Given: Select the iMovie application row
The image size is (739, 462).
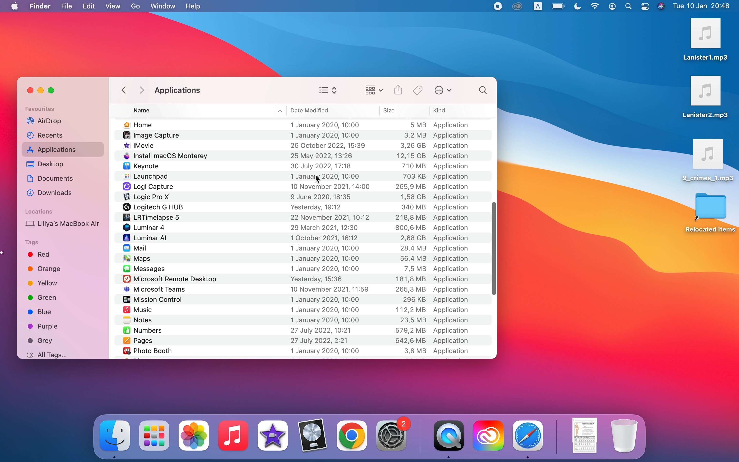Looking at the screenshot, I should point(303,146).
